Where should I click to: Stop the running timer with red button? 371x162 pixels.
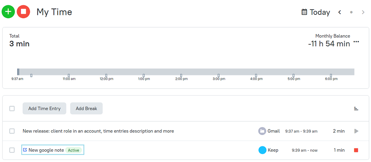pos(24,12)
